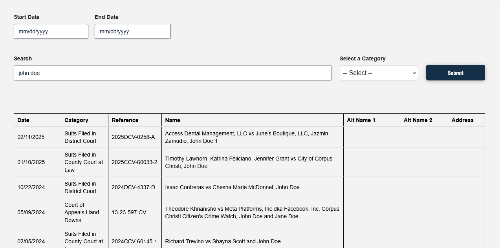Viewport: 500px width, 248px height.
Task: Click the Name column header
Action: [253, 120]
